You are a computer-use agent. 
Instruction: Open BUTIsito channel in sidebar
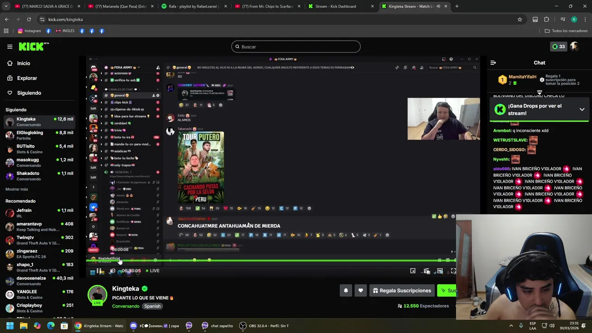click(39, 148)
